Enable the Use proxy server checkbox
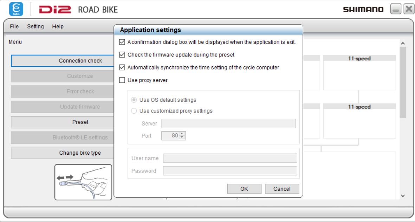The image size is (415, 222). coord(122,80)
